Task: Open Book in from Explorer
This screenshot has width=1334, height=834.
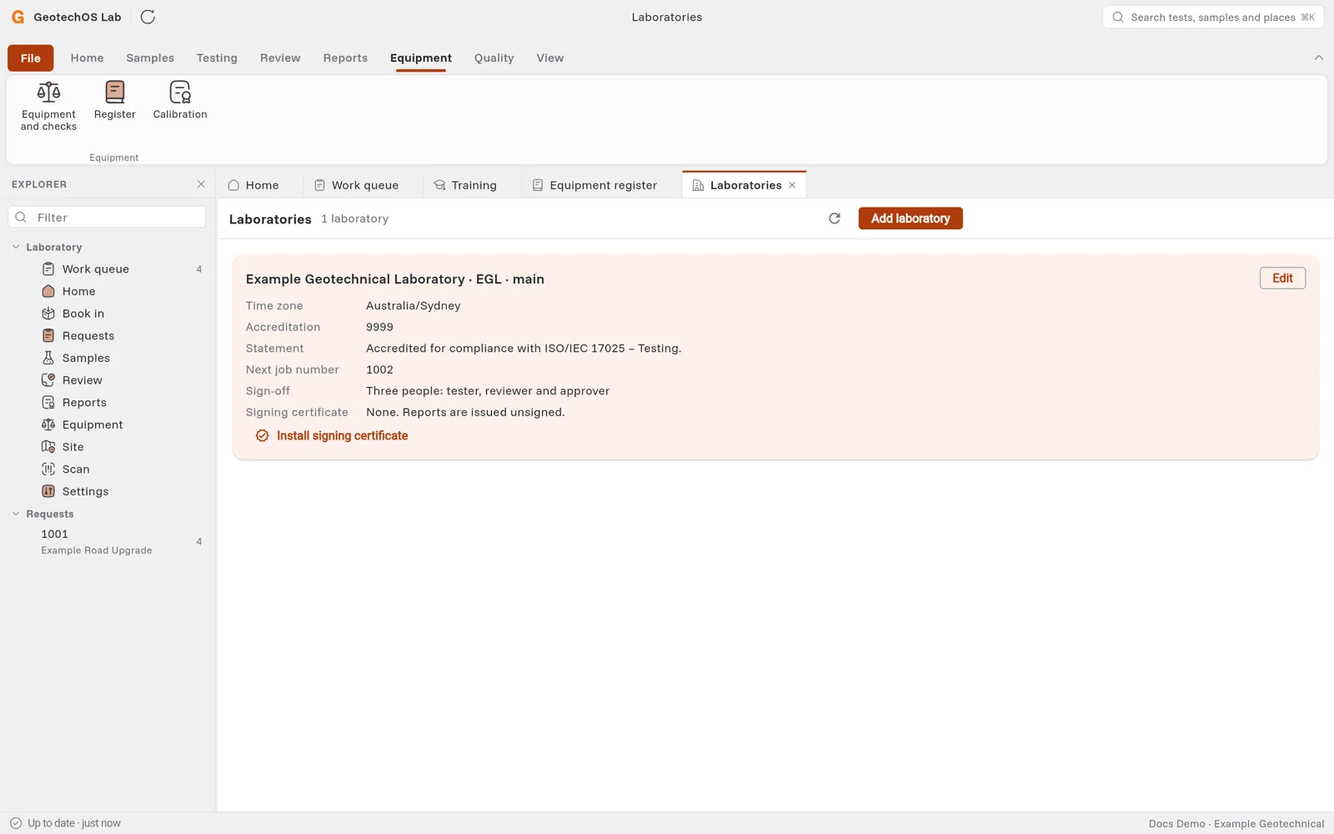Action: (x=108, y=314)
